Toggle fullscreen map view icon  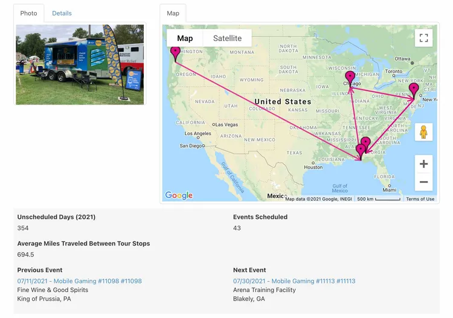tap(423, 38)
